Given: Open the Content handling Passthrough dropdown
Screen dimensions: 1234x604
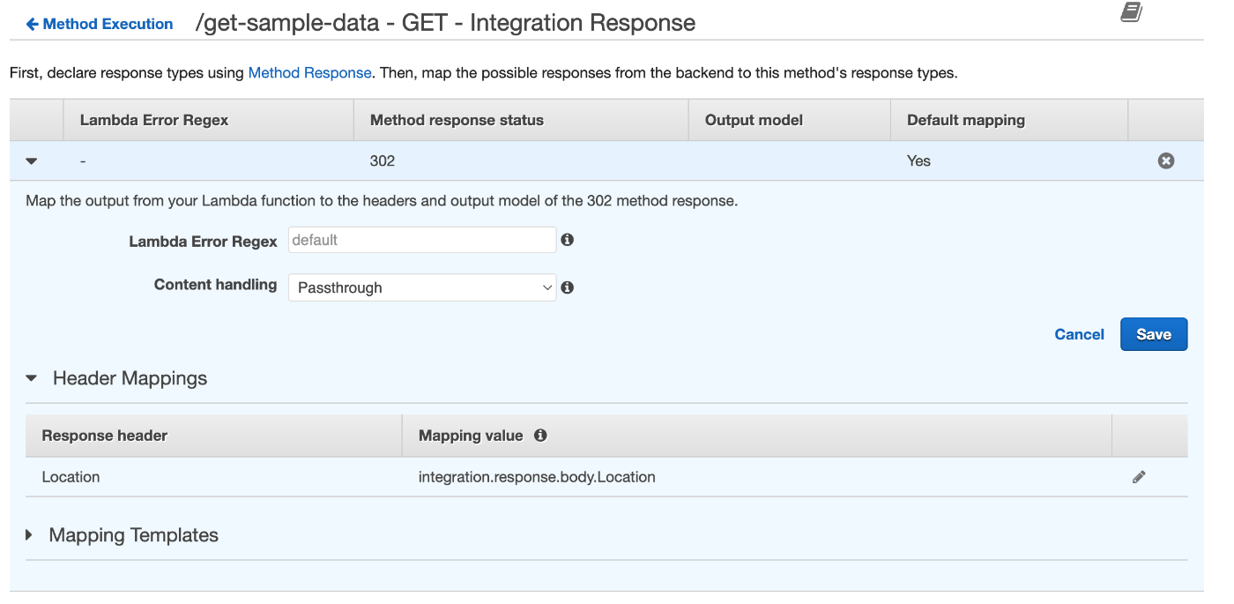Looking at the screenshot, I should (422, 287).
